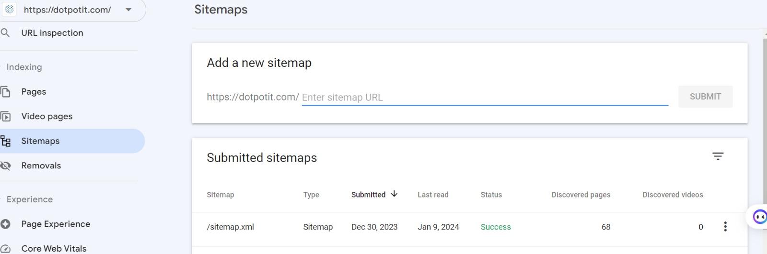Open the dotpotit.com property dropdown
This screenshot has width=767, height=254.
pos(128,10)
